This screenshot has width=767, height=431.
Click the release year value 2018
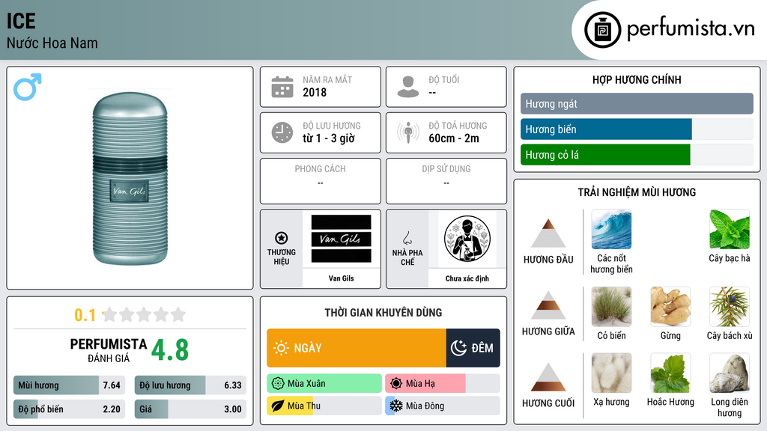click(315, 92)
